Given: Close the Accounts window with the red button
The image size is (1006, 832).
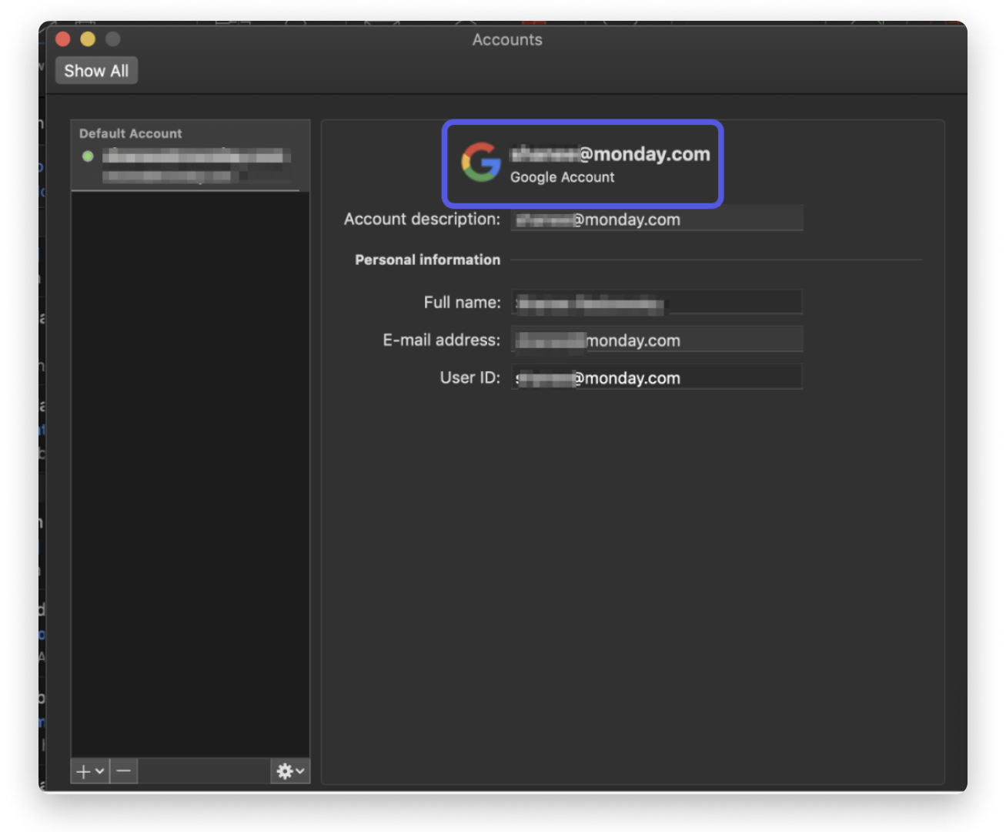Looking at the screenshot, I should click(63, 39).
